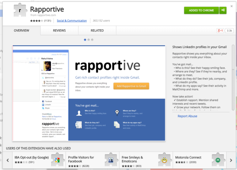Click the Report Abuse link
The width and height of the screenshot is (237, 170).
coord(187,116)
